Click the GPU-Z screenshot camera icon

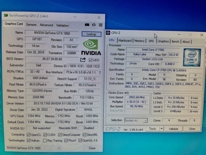(87, 25)
